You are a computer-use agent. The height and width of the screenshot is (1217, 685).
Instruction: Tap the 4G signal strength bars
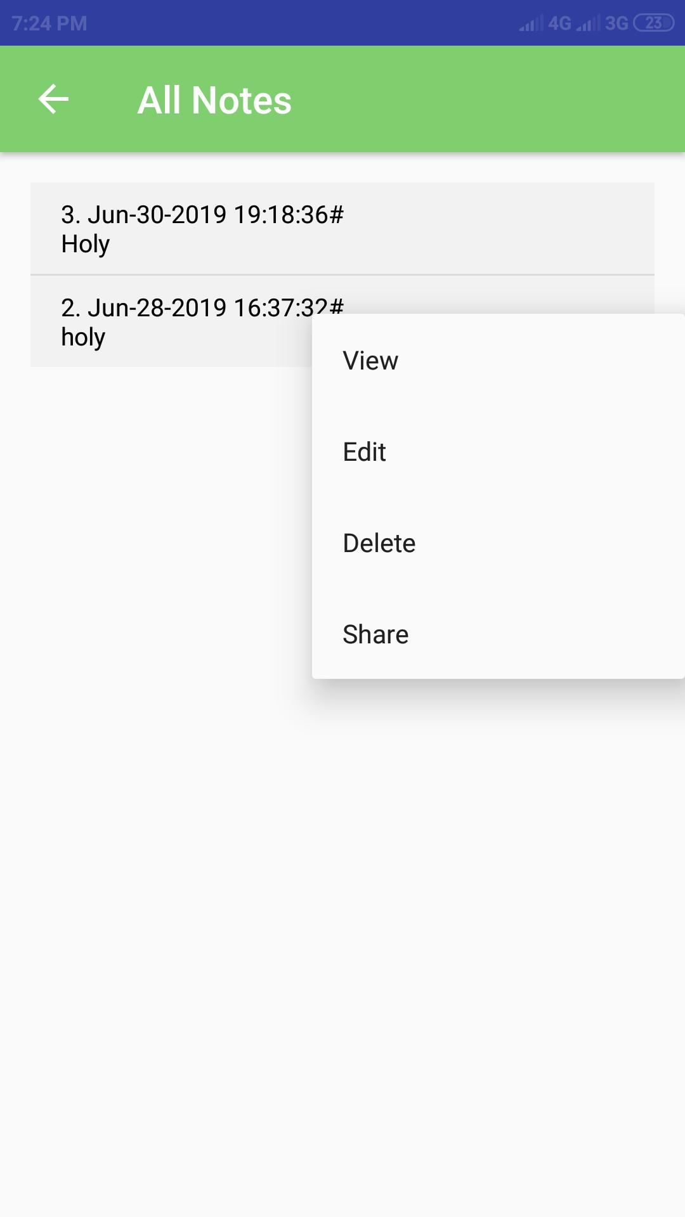(x=531, y=24)
